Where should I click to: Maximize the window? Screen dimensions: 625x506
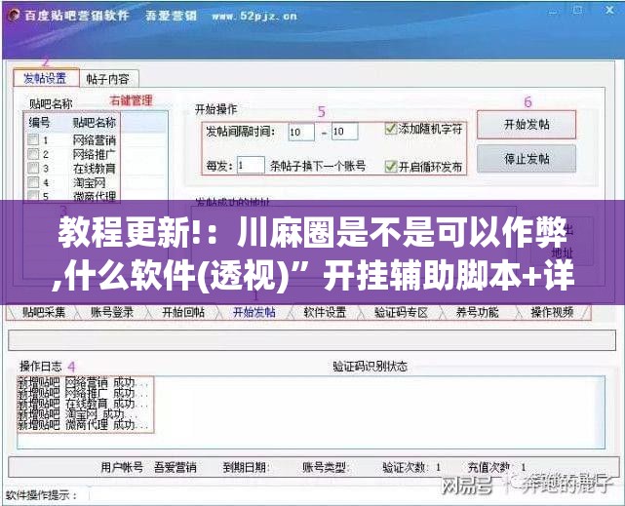click(x=577, y=11)
